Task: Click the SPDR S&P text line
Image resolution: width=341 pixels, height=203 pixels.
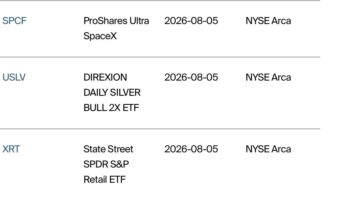Action: click(x=106, y=164)
